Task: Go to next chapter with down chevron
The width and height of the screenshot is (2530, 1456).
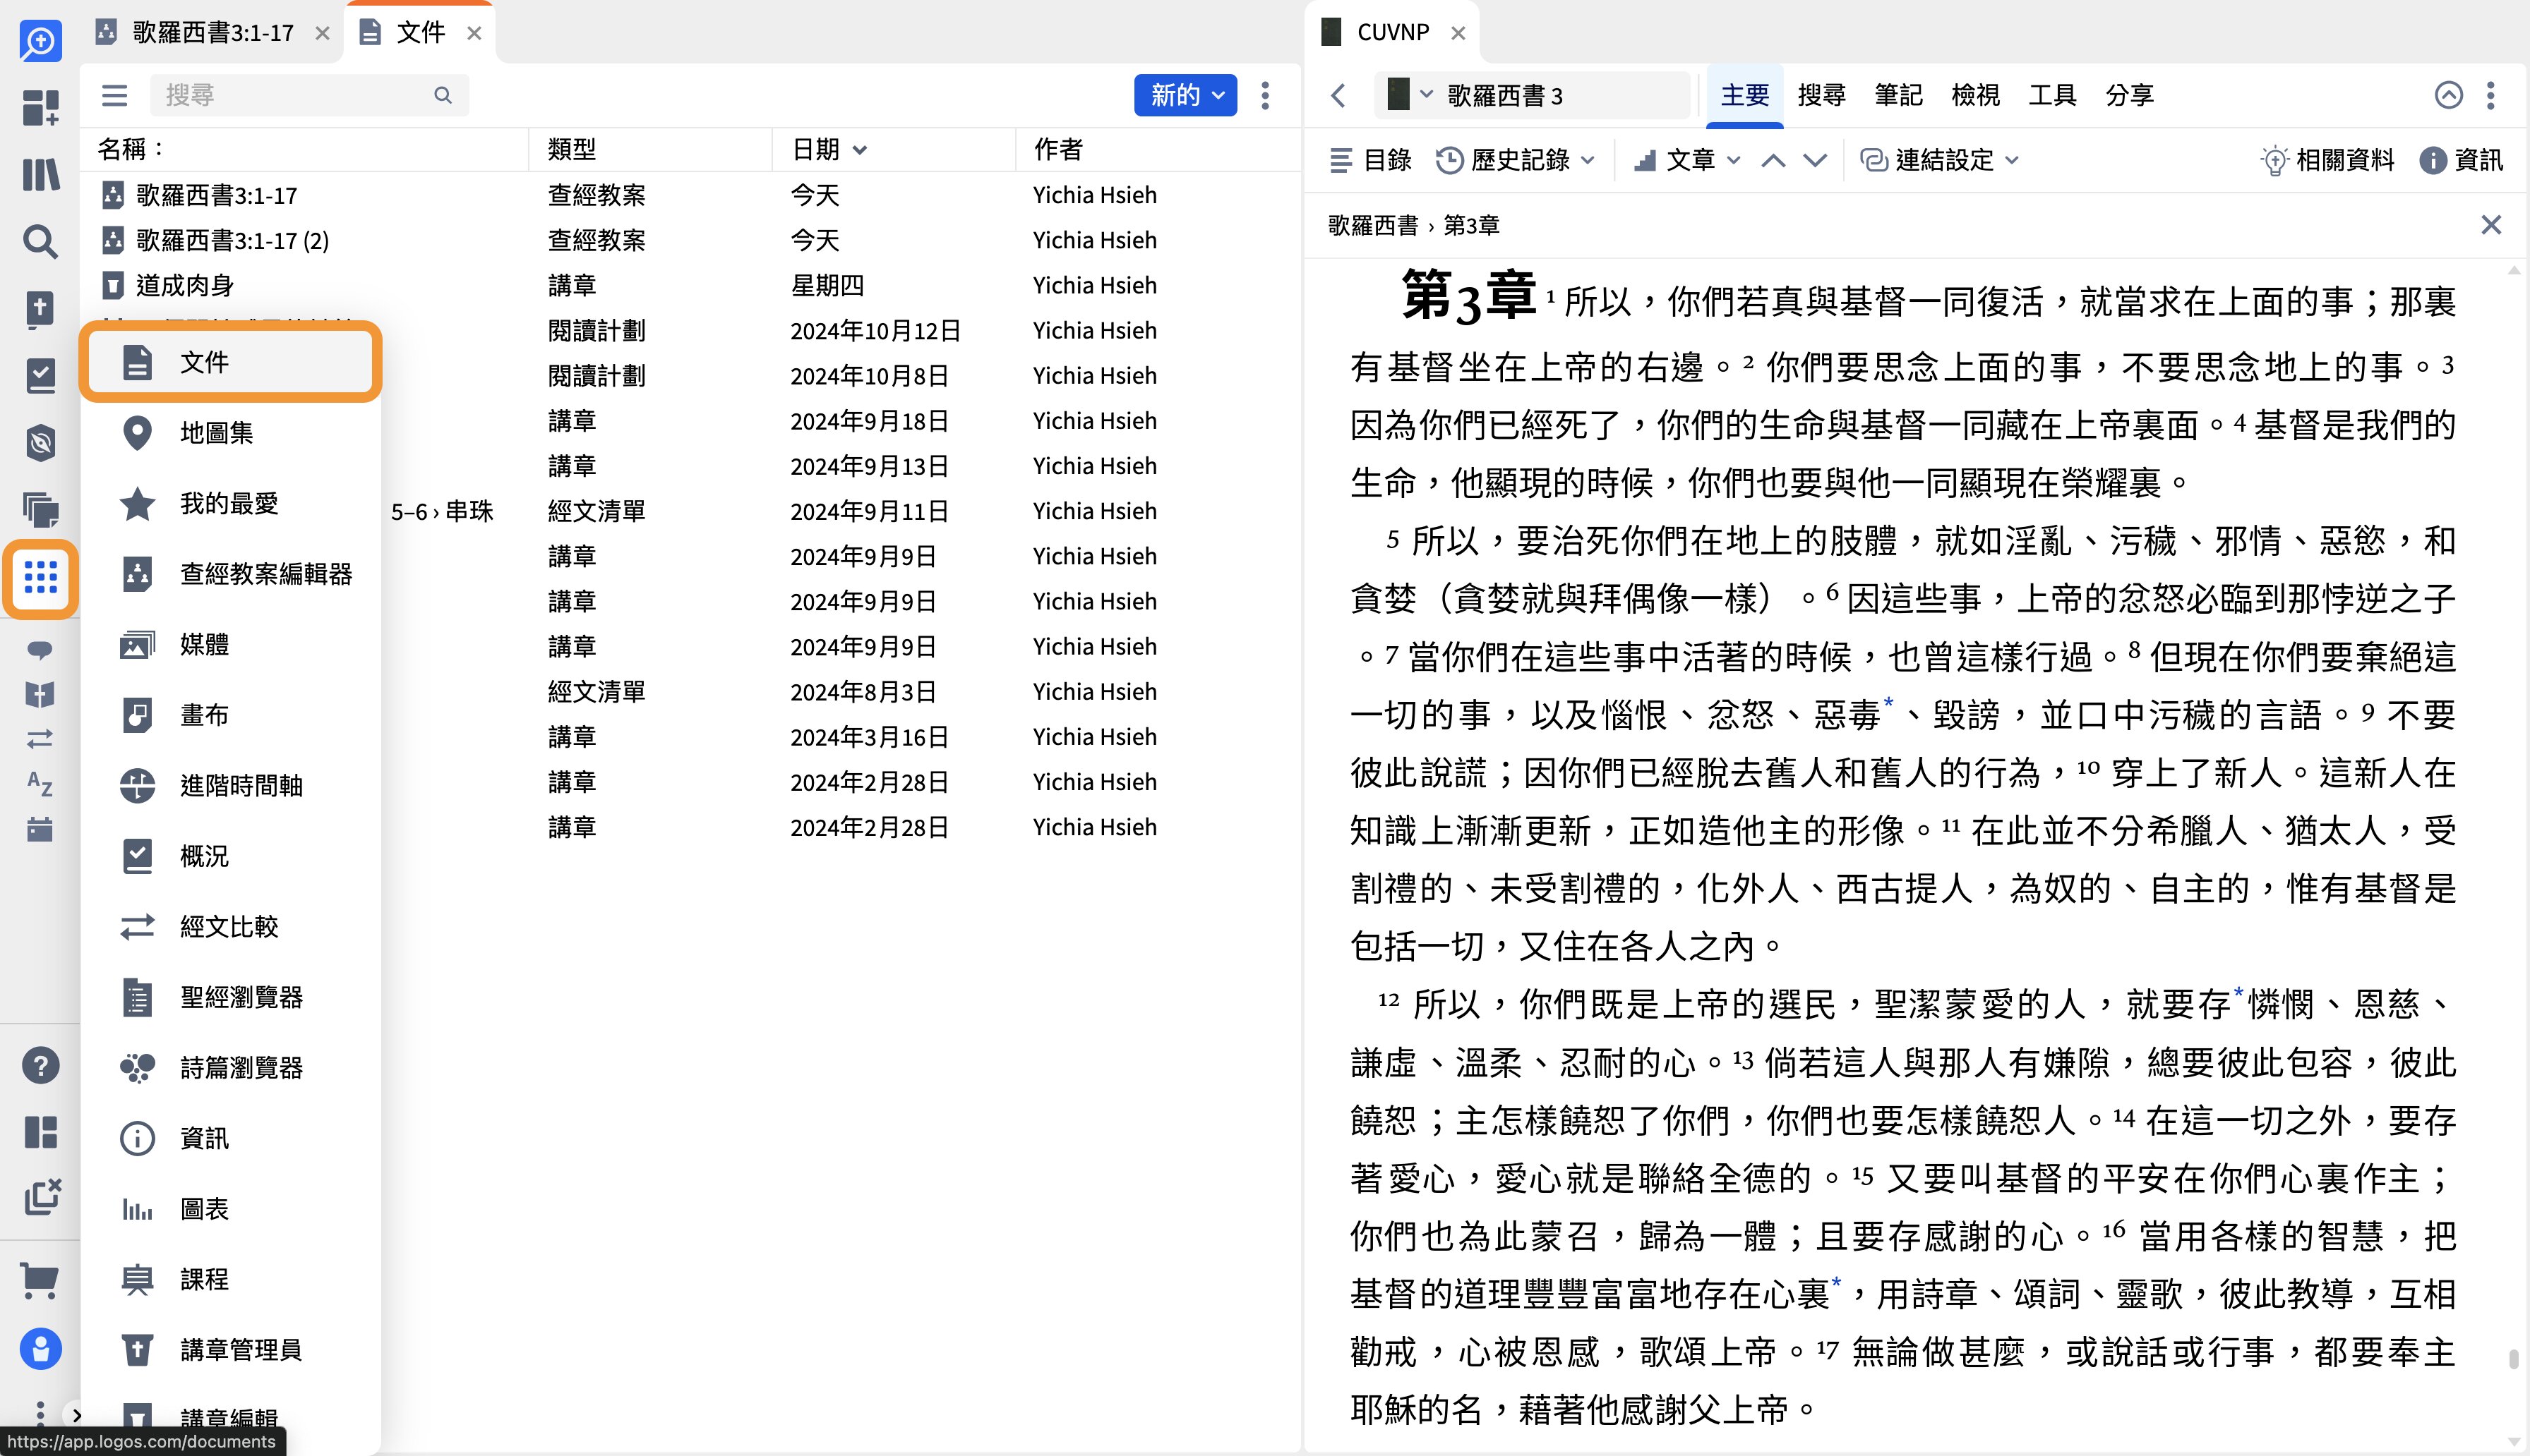Action: tap(1815, 160)
